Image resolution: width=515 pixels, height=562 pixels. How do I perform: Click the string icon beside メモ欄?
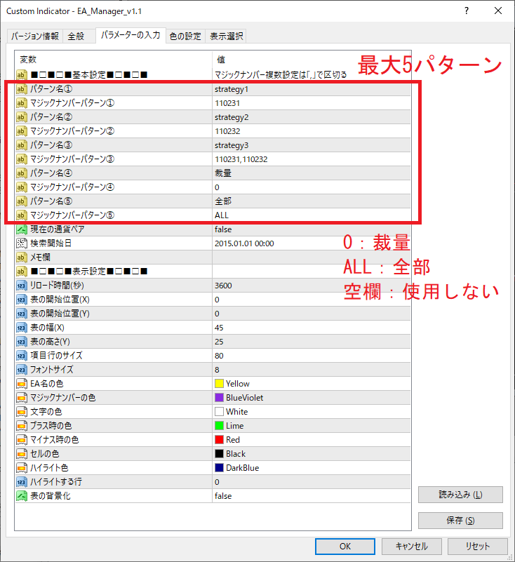click(22, 257)
